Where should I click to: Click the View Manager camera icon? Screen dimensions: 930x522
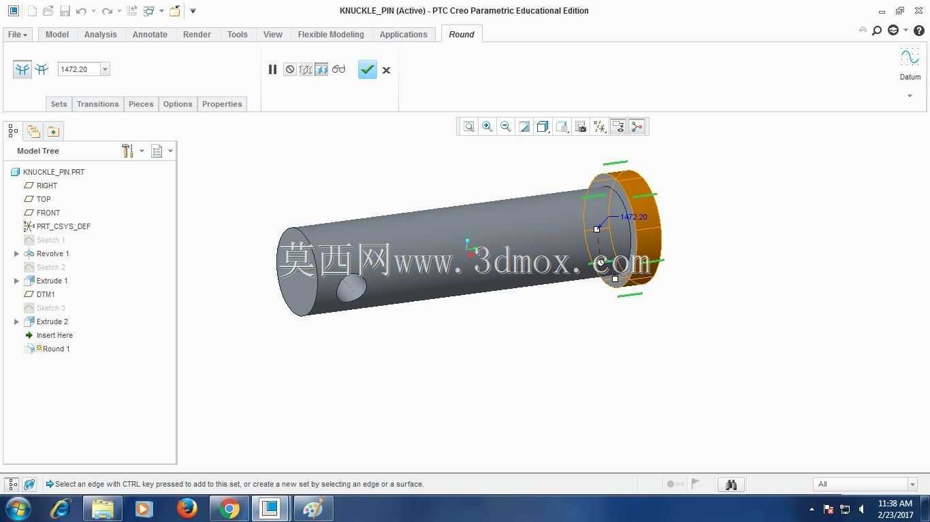coord(581,126)
